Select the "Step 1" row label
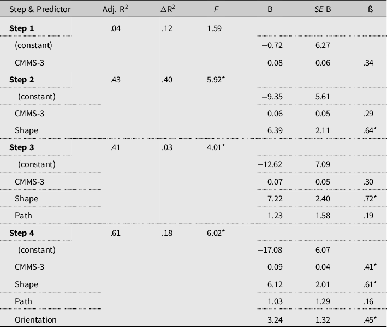Viewport: 387px width, 327px height. (x=22, y=28)
